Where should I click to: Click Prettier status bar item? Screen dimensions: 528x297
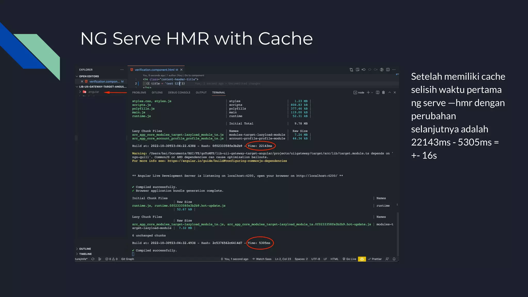pyautogui.click(x=375, y=259)
